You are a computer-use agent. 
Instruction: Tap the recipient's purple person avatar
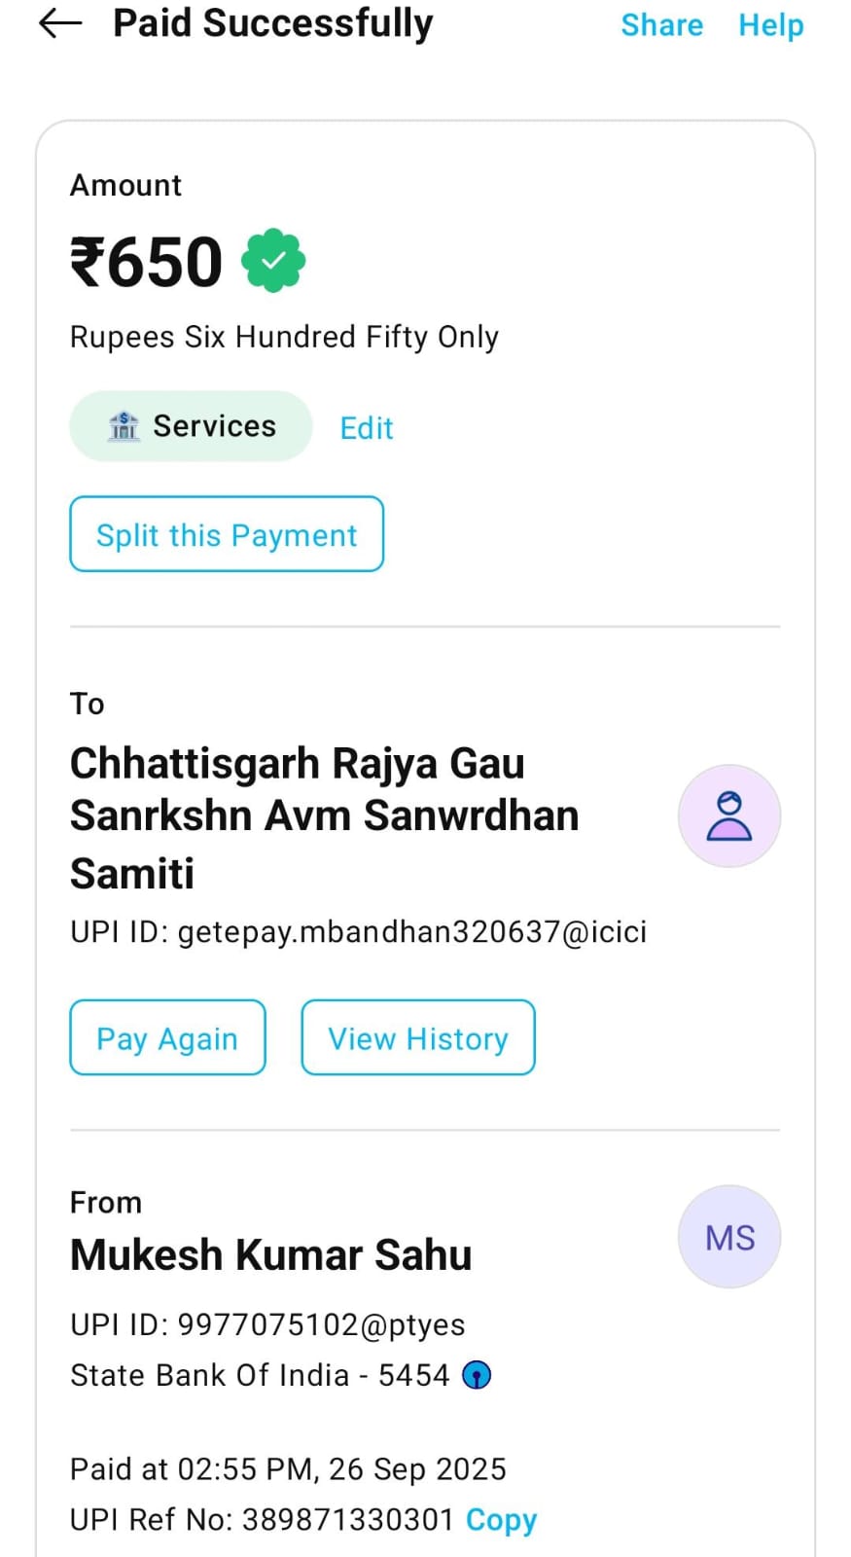coord(728,815)
